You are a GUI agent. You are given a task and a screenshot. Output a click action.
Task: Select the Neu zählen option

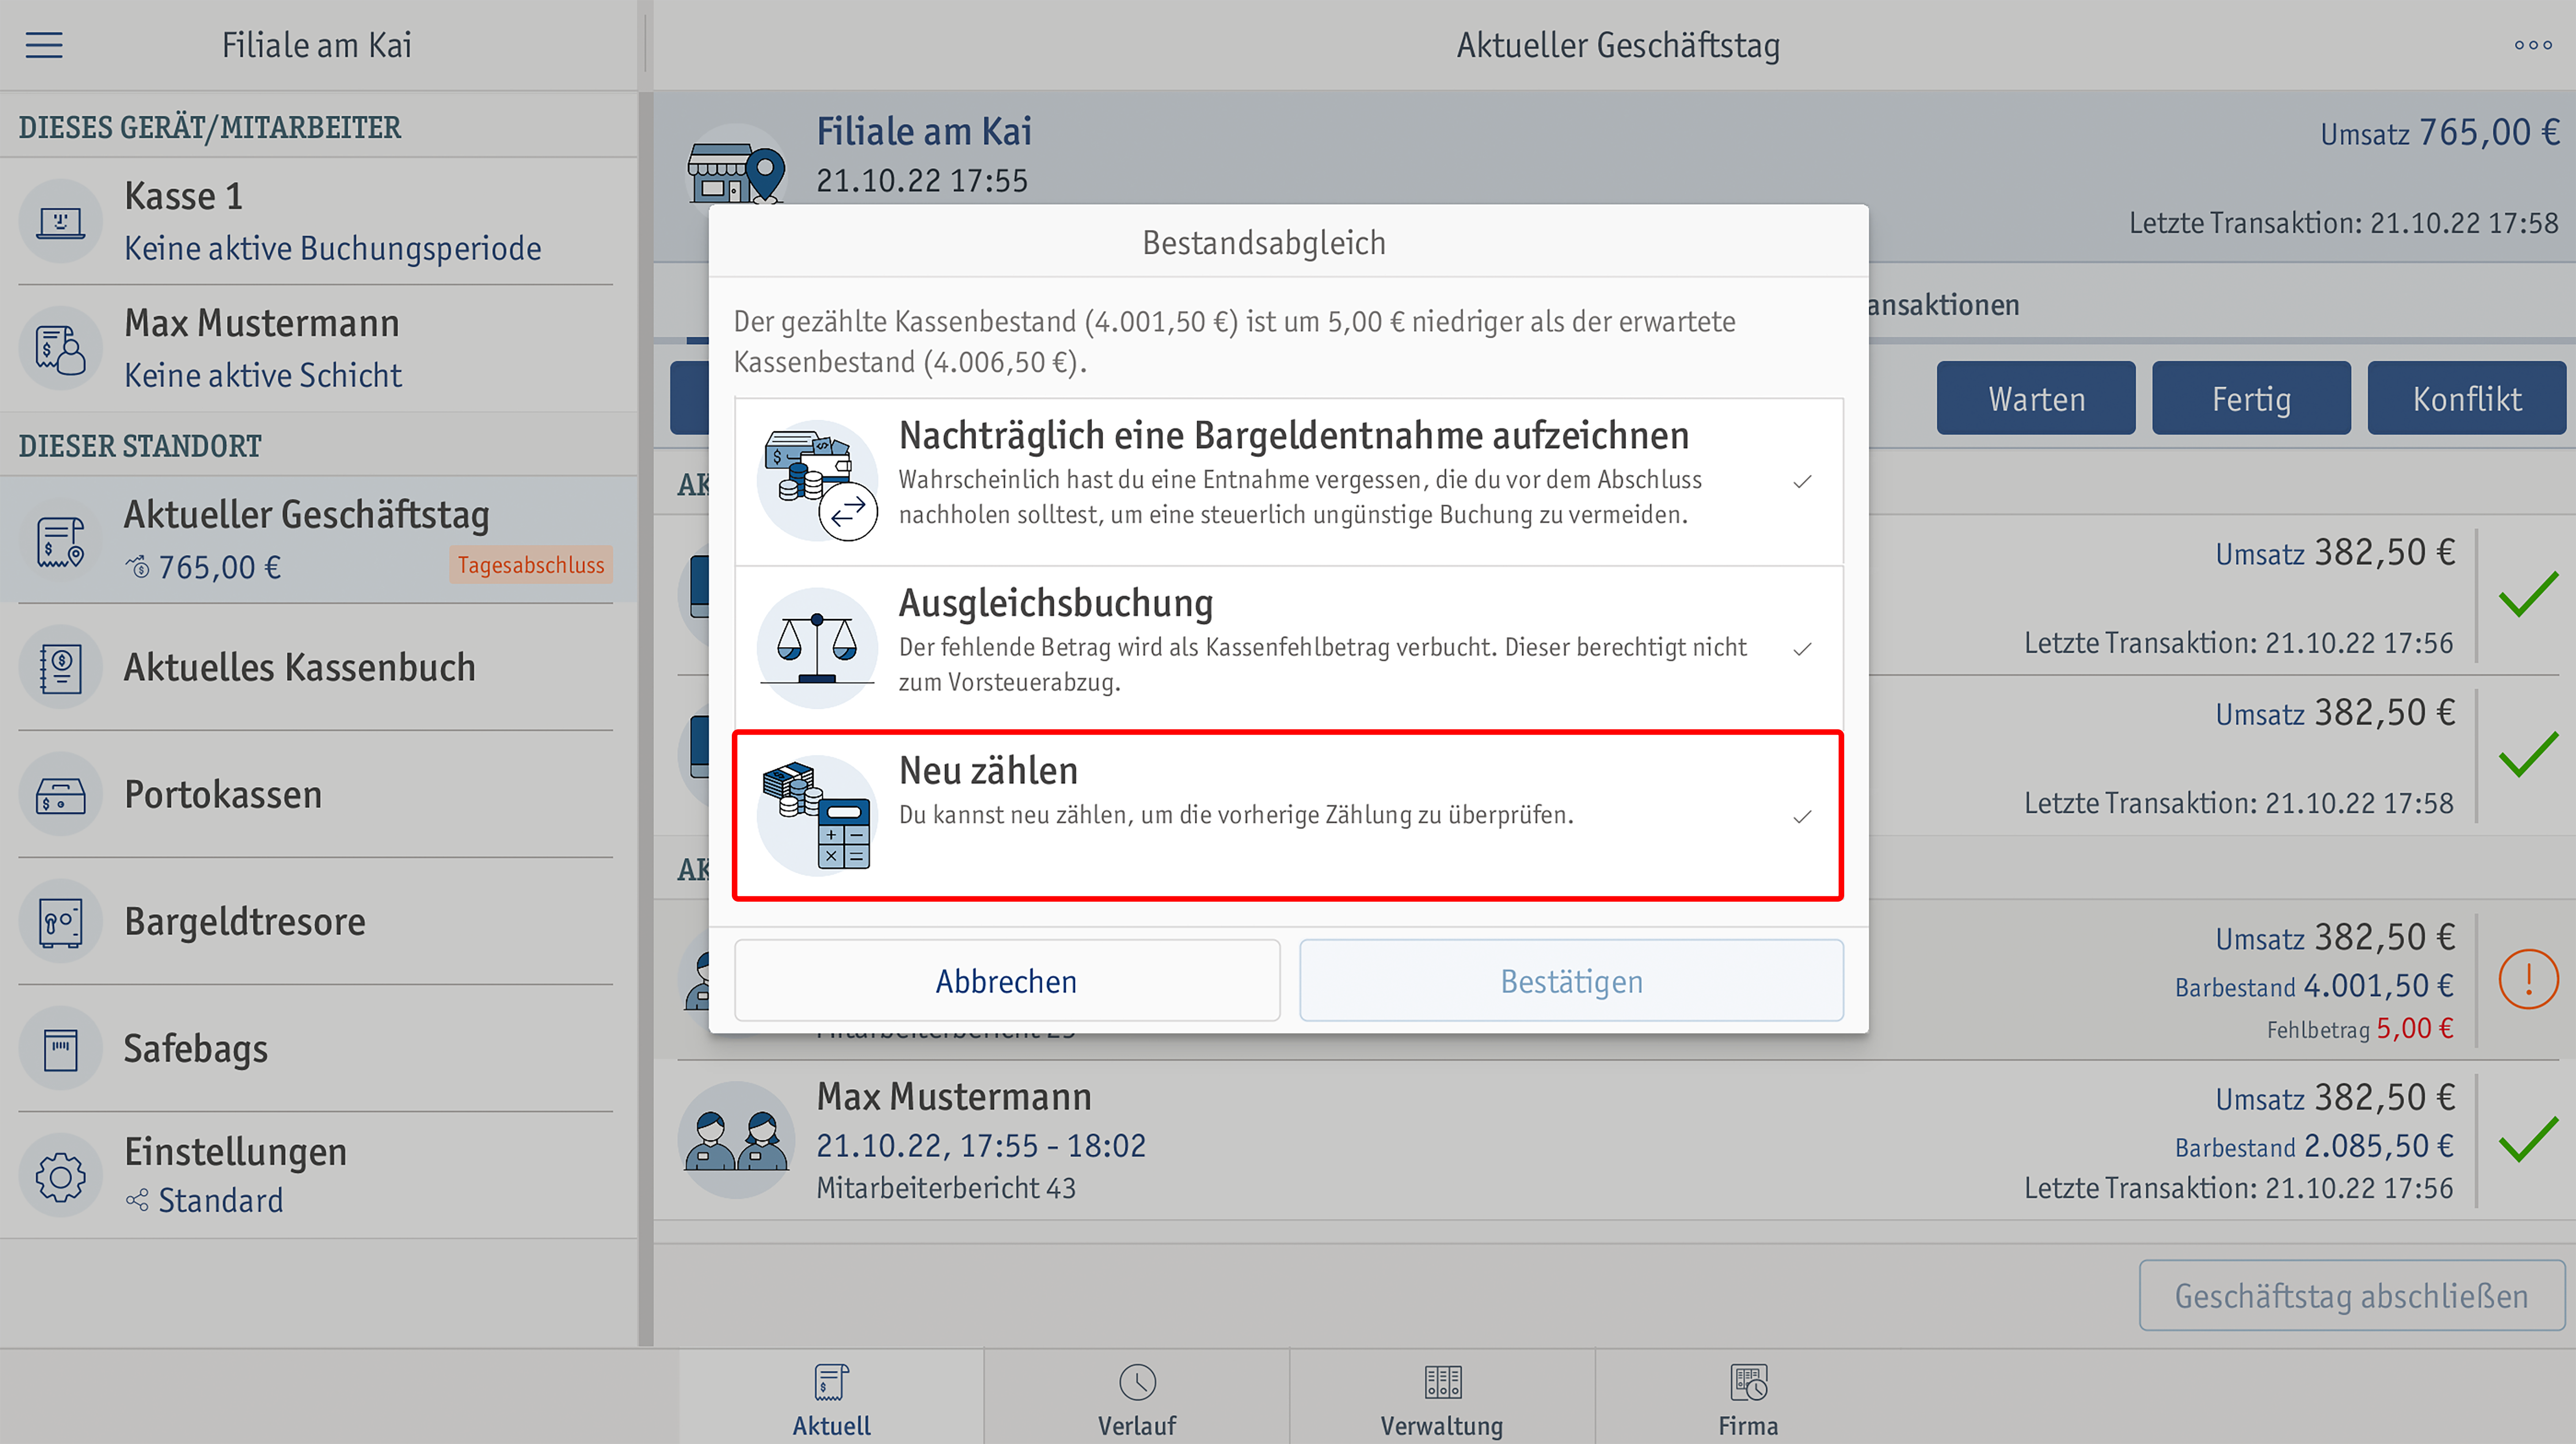1288,816
